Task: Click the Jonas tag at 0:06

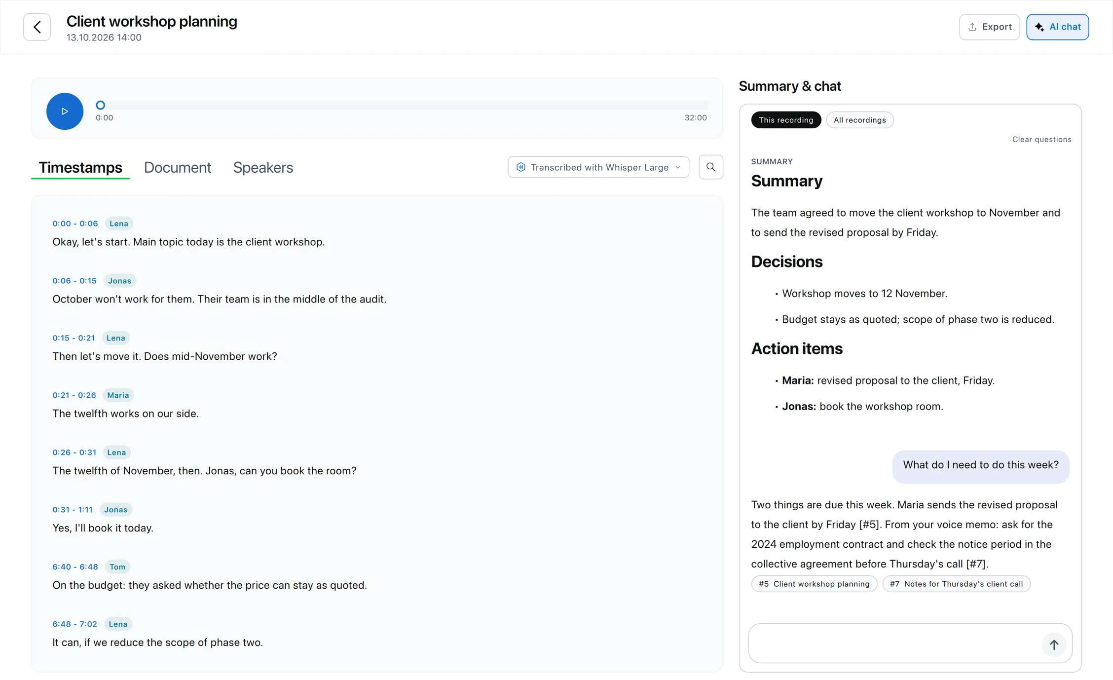Action: point(120,281)
